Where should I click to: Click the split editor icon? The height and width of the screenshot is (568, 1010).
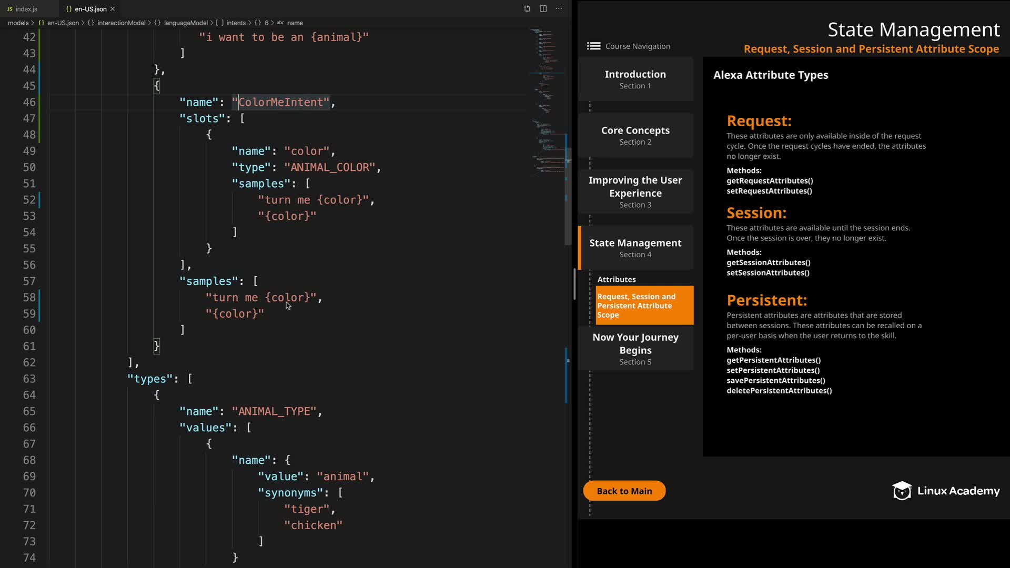tap(543, 9)
